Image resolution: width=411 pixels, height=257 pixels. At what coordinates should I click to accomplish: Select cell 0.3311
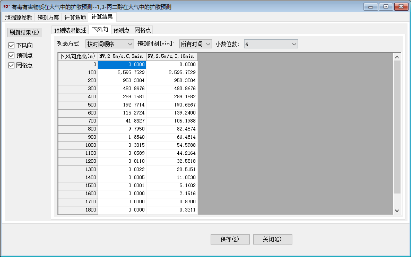point(172,210)
